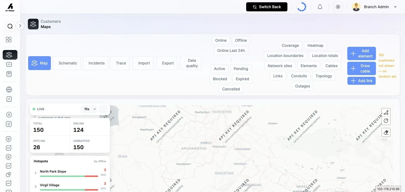Click Virgil Village offline progress bar
The image size is (405, 192).
tap(69, 190)
